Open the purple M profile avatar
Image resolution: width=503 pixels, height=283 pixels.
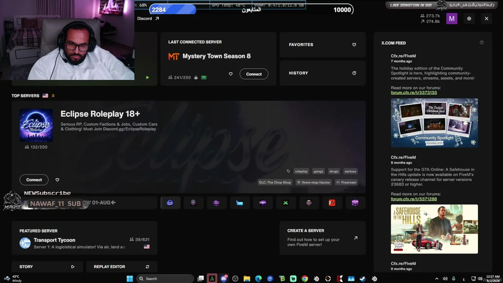click(452, 18)
